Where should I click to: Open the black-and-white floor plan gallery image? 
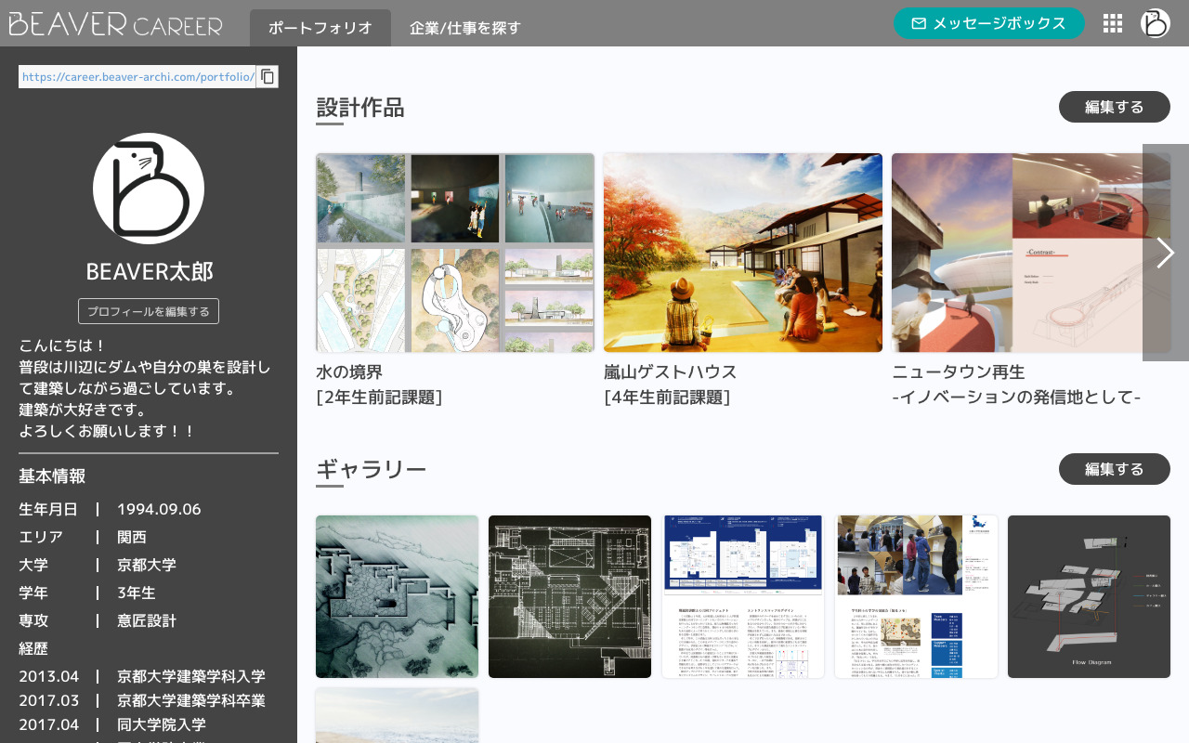[x=569, y=596]
